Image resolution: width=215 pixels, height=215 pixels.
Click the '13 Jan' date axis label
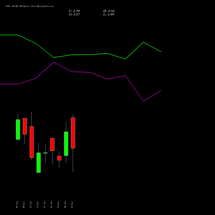click(37, 205)
